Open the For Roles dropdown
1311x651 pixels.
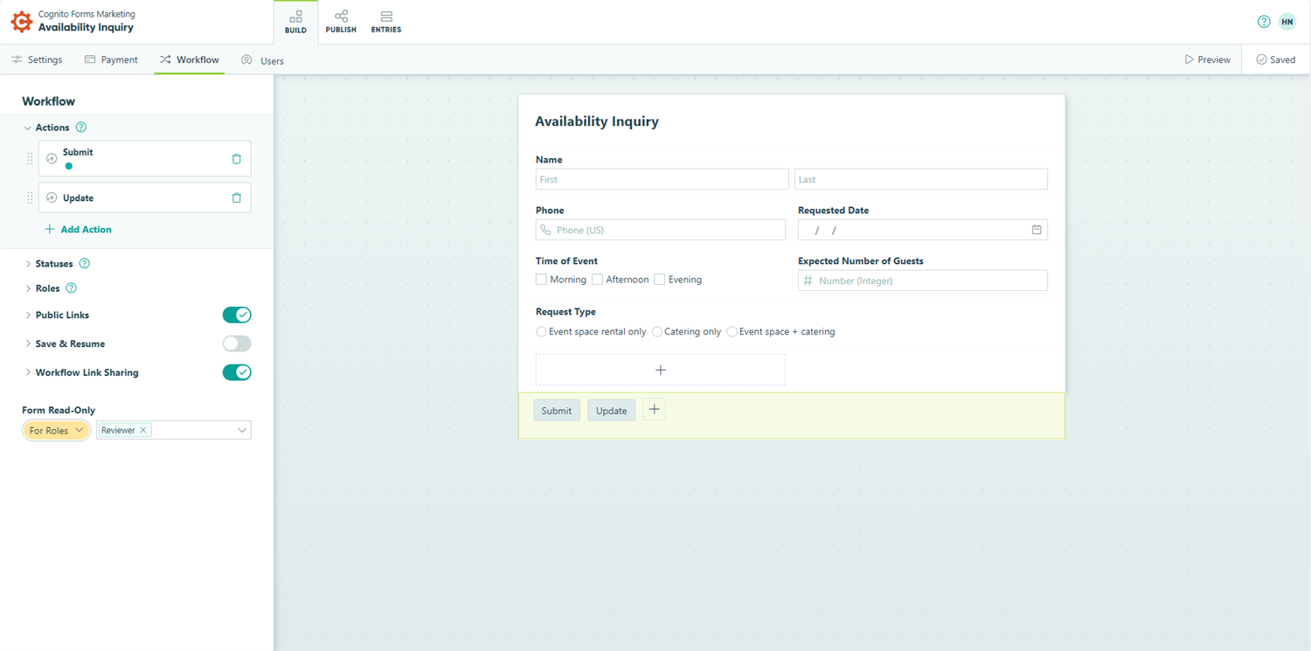56,430
